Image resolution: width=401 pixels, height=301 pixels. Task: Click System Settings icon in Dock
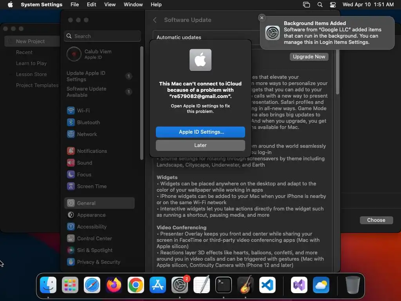(179, 285)
